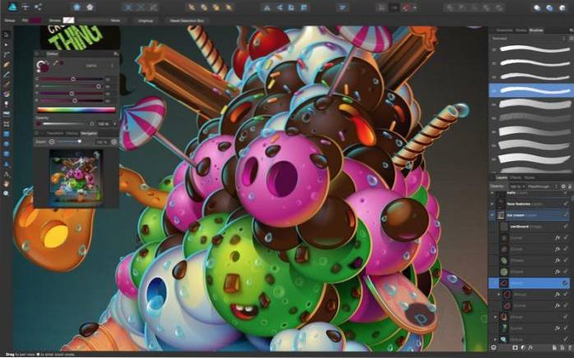Image resolution: width=574 pixels, height=358 pixels.
Task: Switch to the Stroke tab
Action: click(x=521, y=30)
